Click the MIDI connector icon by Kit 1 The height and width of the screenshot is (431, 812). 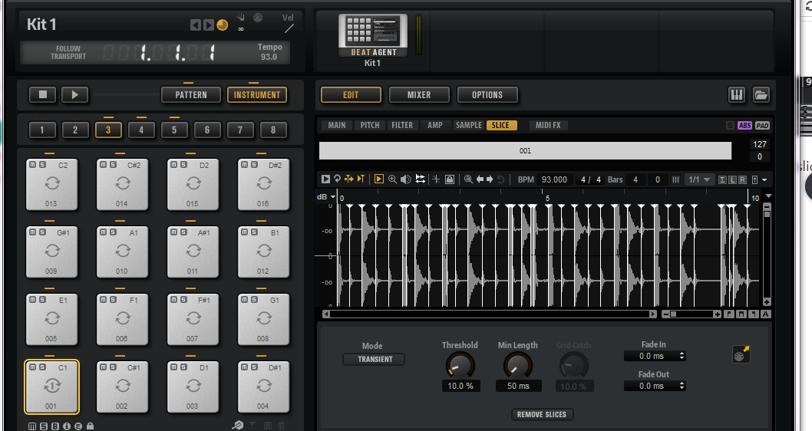(x=257, y=18)
